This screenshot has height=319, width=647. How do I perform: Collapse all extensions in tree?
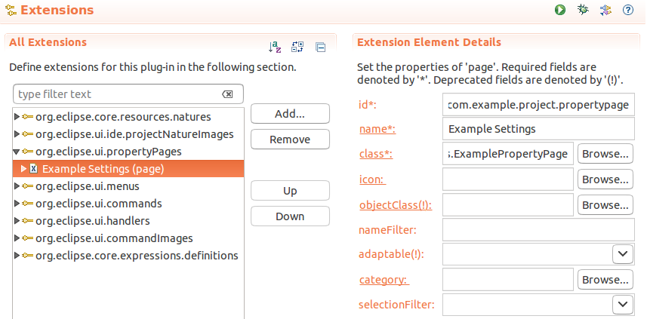point(320,48)
